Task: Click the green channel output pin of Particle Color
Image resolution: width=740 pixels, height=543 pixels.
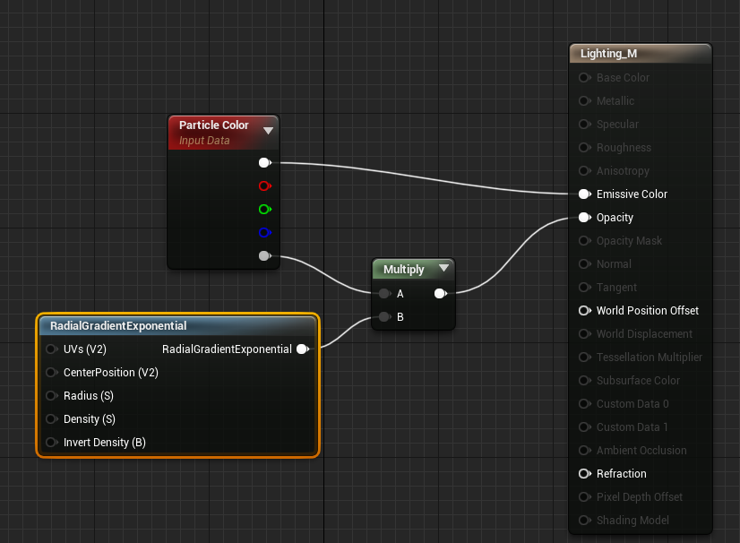Action: point(265,209)
